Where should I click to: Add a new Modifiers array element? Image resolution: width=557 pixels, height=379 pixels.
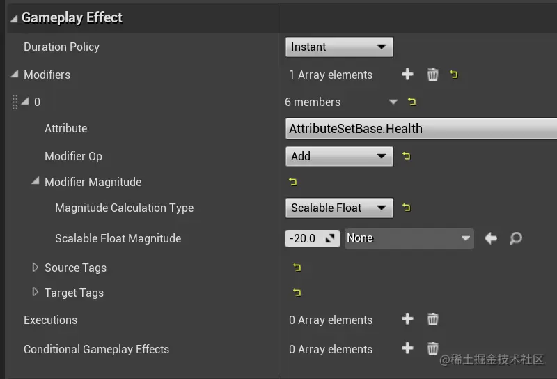[407, 75]
